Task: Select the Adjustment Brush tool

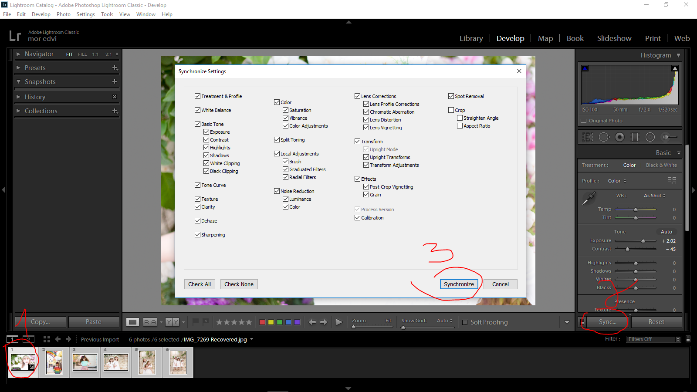Action: point(670,137)
